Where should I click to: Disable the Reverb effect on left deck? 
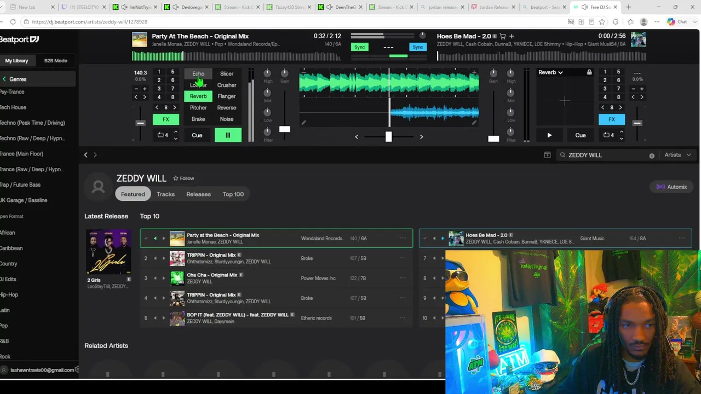pyautogui.click(x=198, y=96)
